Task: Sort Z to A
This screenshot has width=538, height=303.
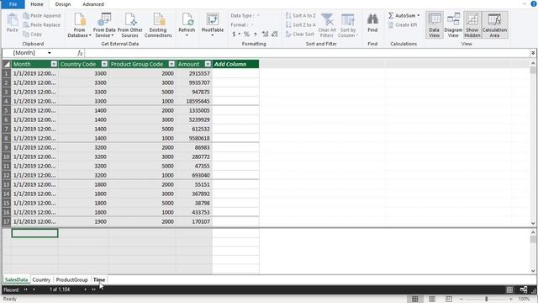Action: pyautogui.click(x=301, y=24)
